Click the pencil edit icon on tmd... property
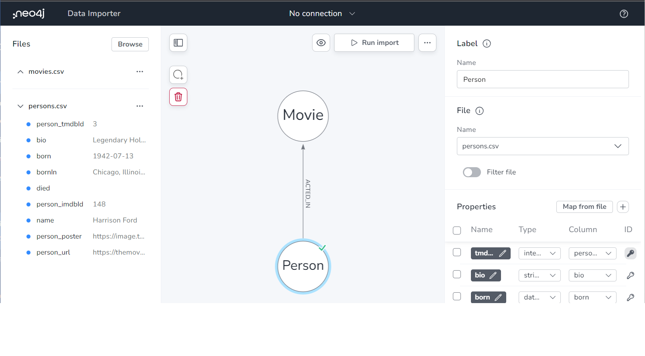Viewport: 645px width, 356px height. pyautogui.click(x=503, y=253)
